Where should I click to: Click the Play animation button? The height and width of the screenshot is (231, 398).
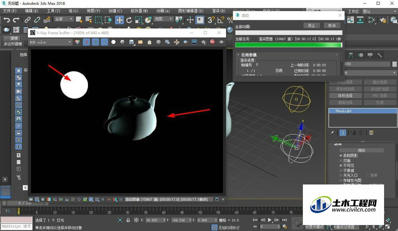[x=269, y=220]
